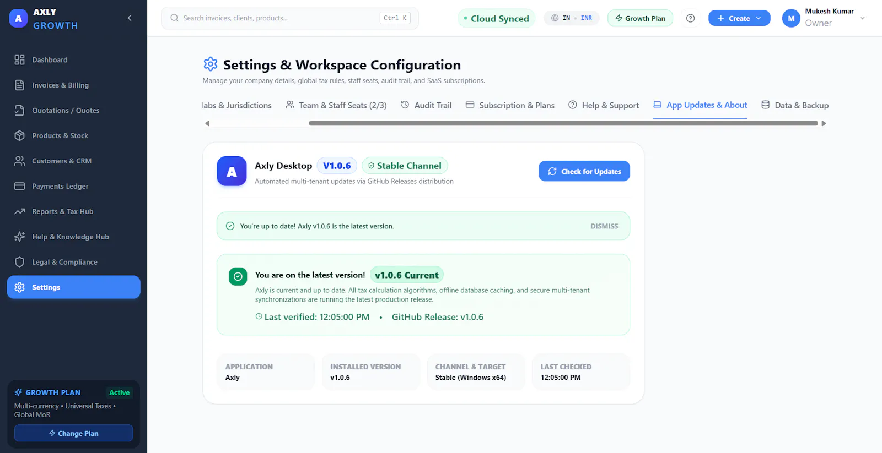Click the Stable Channel badge

(405, 166)
